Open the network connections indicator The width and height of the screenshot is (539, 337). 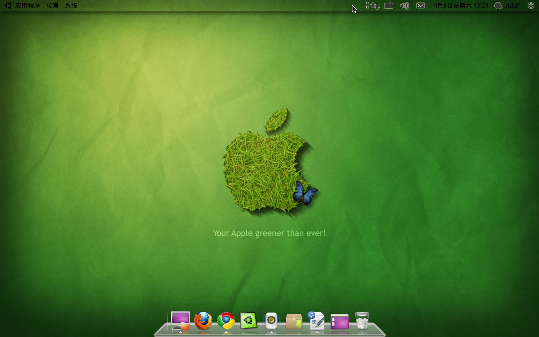pos(375,5)
